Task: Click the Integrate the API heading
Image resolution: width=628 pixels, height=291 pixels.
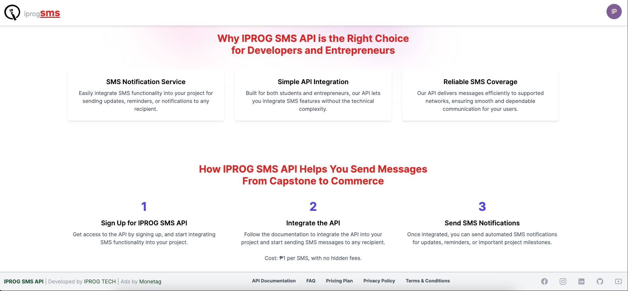Action: point(313,223)
